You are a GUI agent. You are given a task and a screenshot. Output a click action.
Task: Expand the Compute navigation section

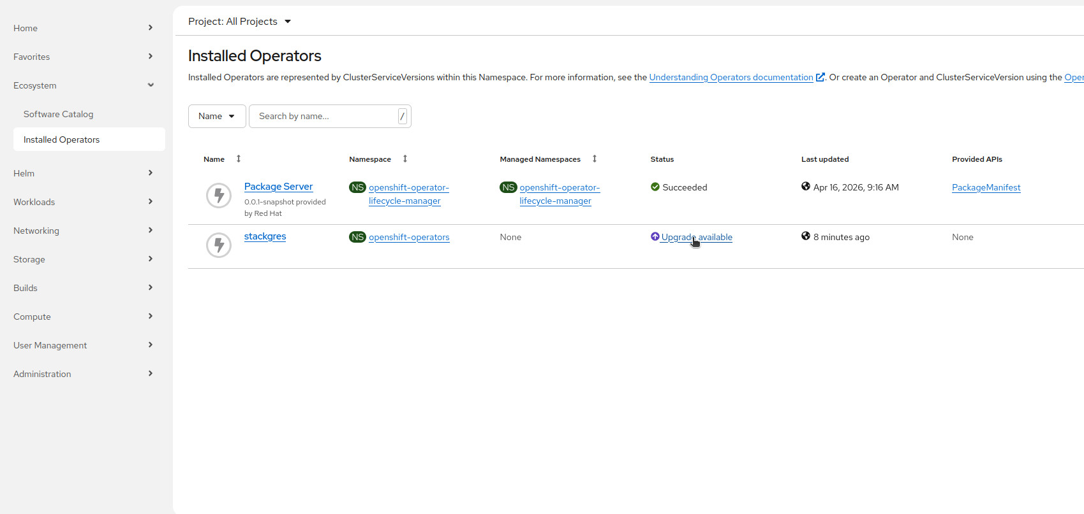[83, 317]
